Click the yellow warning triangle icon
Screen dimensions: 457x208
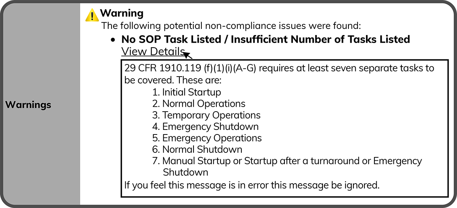(x=92, y=15)
